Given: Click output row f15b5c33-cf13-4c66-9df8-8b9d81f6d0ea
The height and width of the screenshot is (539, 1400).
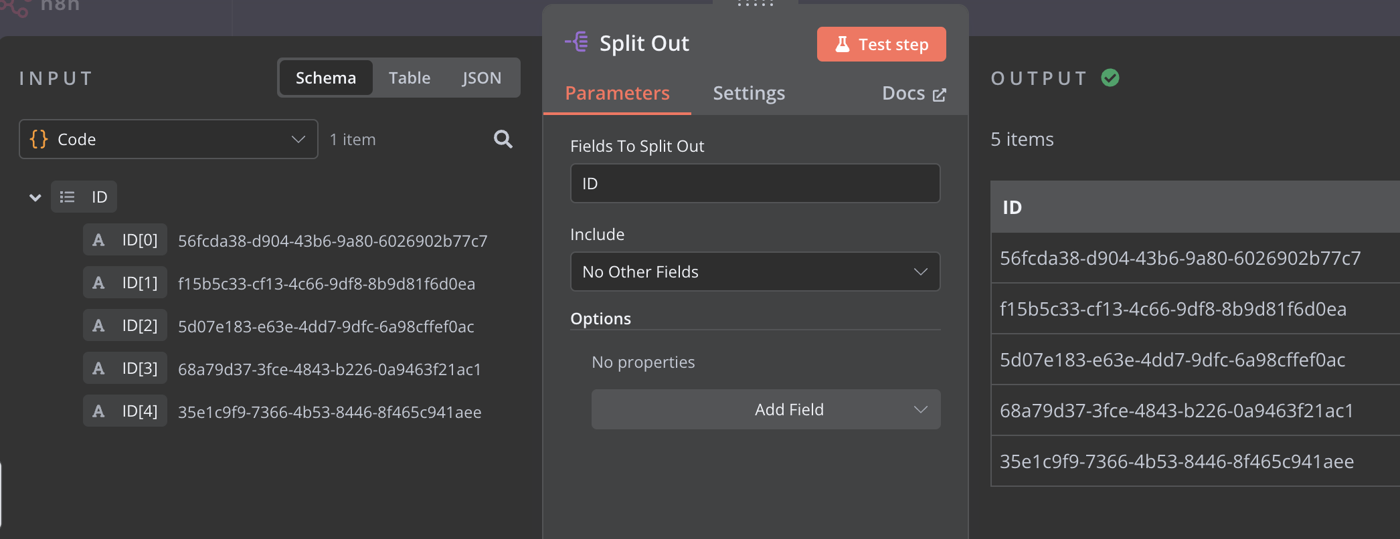Looking at the screenshot, I should point(1195,309).
